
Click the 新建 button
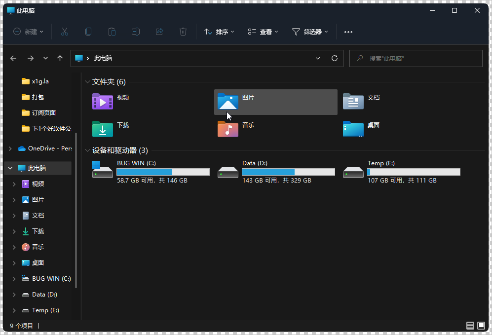click(28, 32)
